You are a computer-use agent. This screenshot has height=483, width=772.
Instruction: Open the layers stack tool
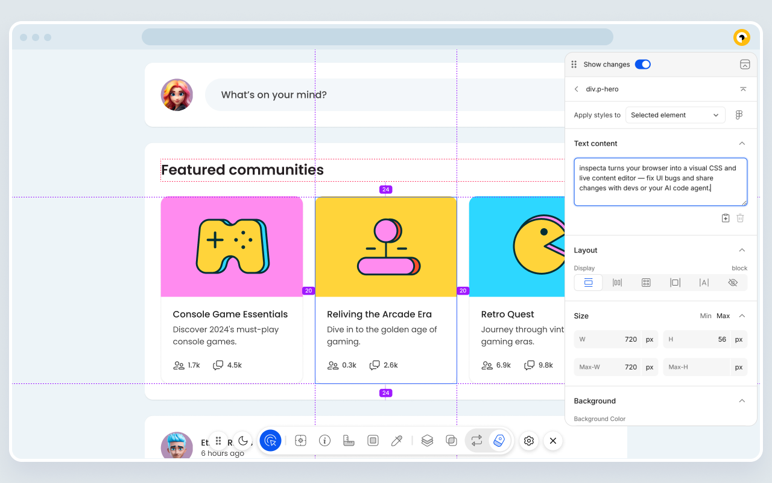(x=427, y=441)
